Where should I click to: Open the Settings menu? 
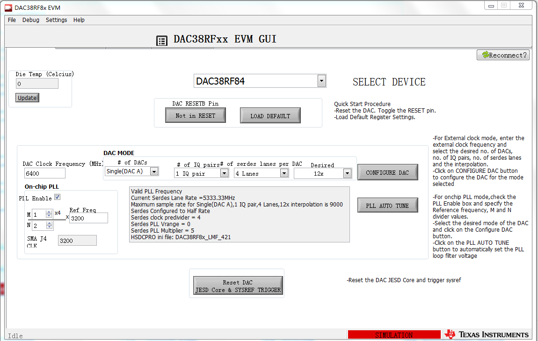pyautogui.click(x=56, y=20)
